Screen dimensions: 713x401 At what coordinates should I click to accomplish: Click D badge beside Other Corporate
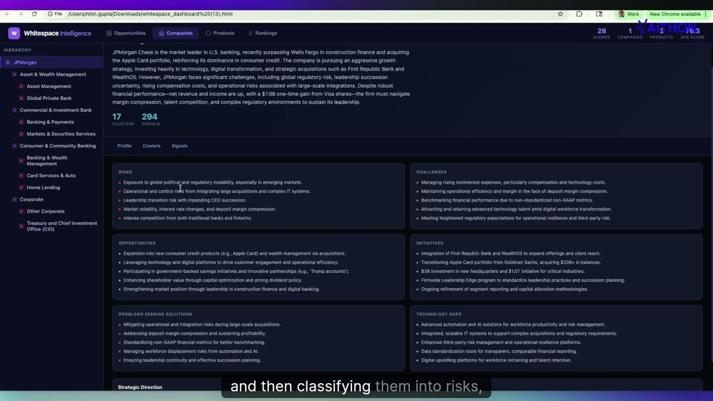[x=21, y=211]
